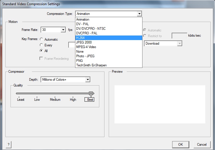Choose DV - PAL compression type
The height and width of the screenshot is (150, 215).
[108, 24]
